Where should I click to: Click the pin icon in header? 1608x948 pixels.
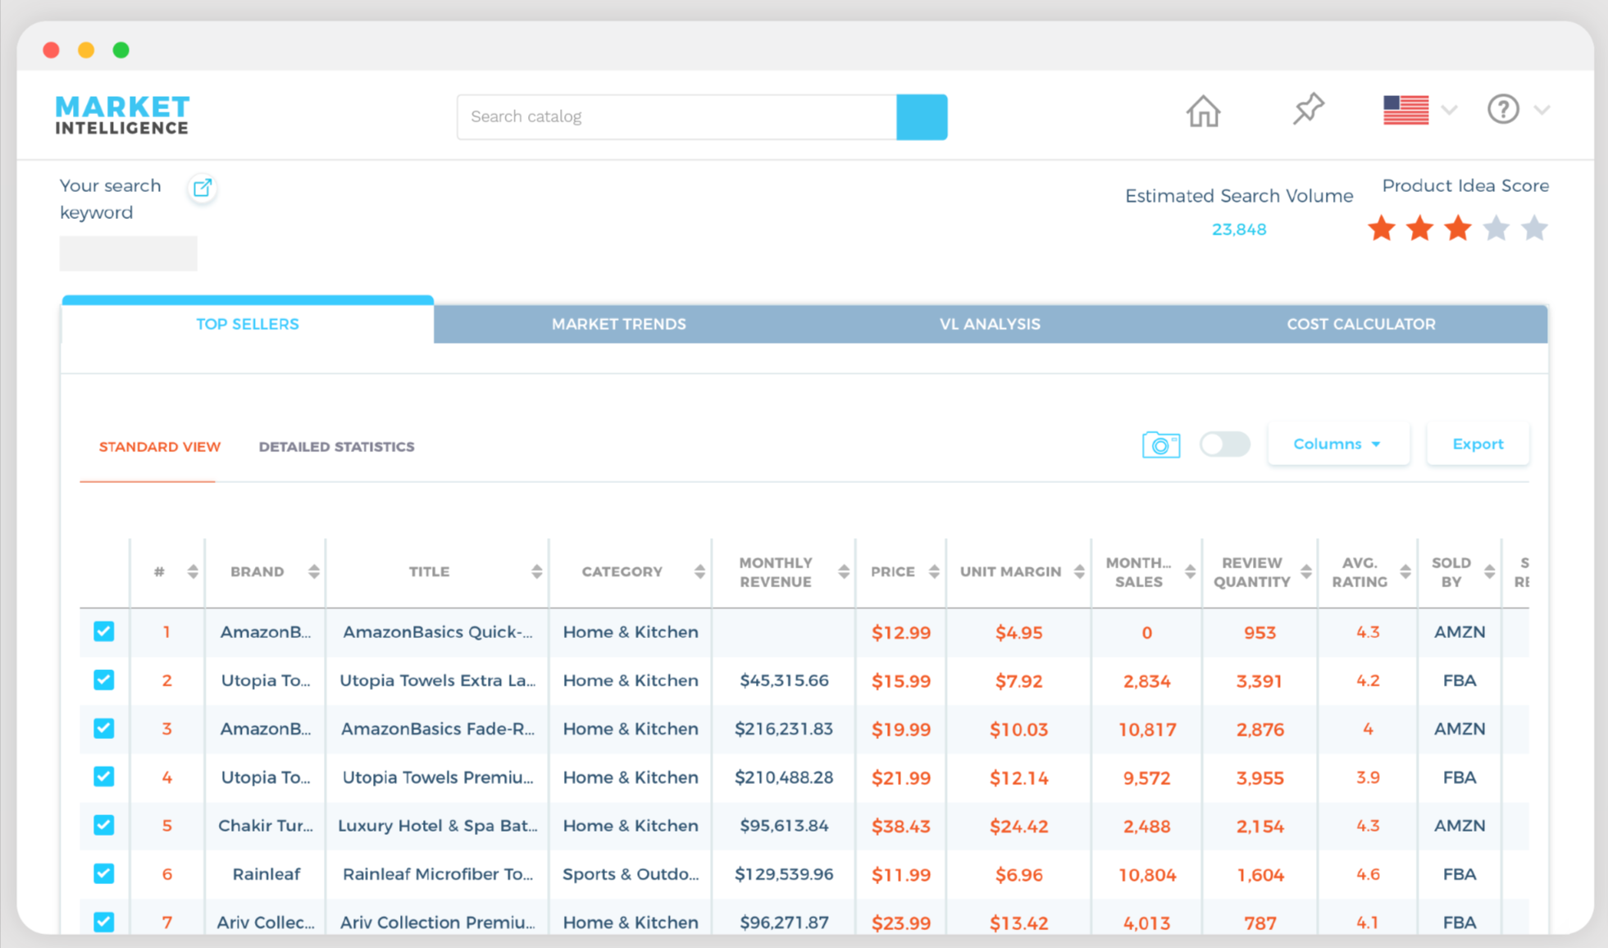(x=1309, y=109)
